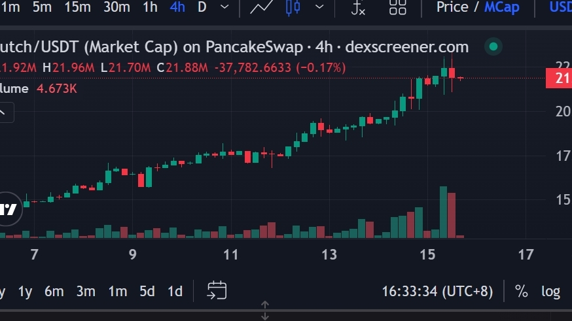Viewport: 572px width, 321px height.
Task: Select the 5d date range
Action: click(147, 292)
